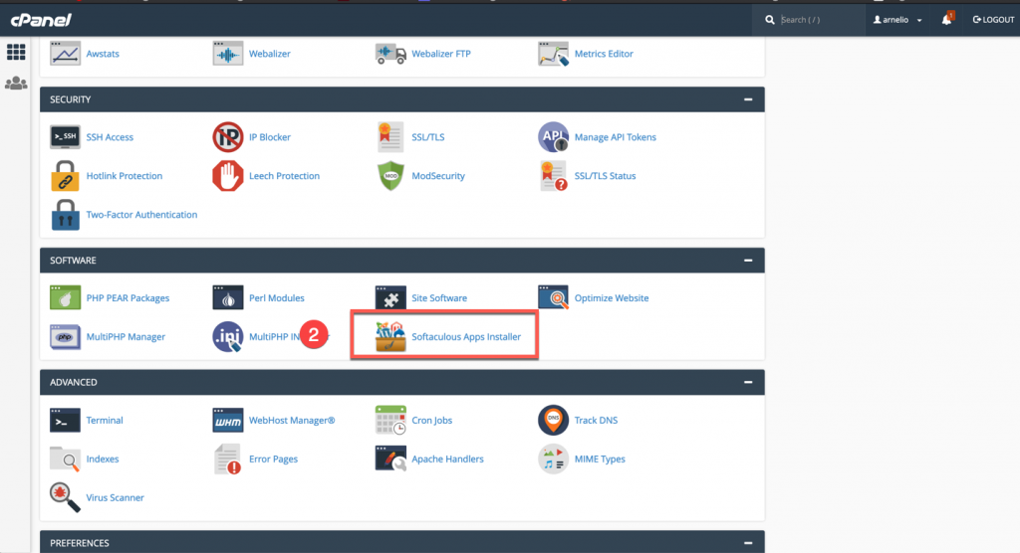Collapse the Security section
1020x553 pixels.
[x=747, y=99]
